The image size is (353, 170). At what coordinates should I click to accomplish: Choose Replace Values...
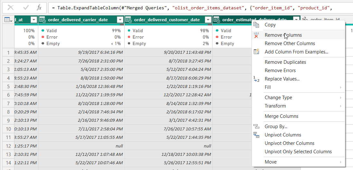click(298, 79)
